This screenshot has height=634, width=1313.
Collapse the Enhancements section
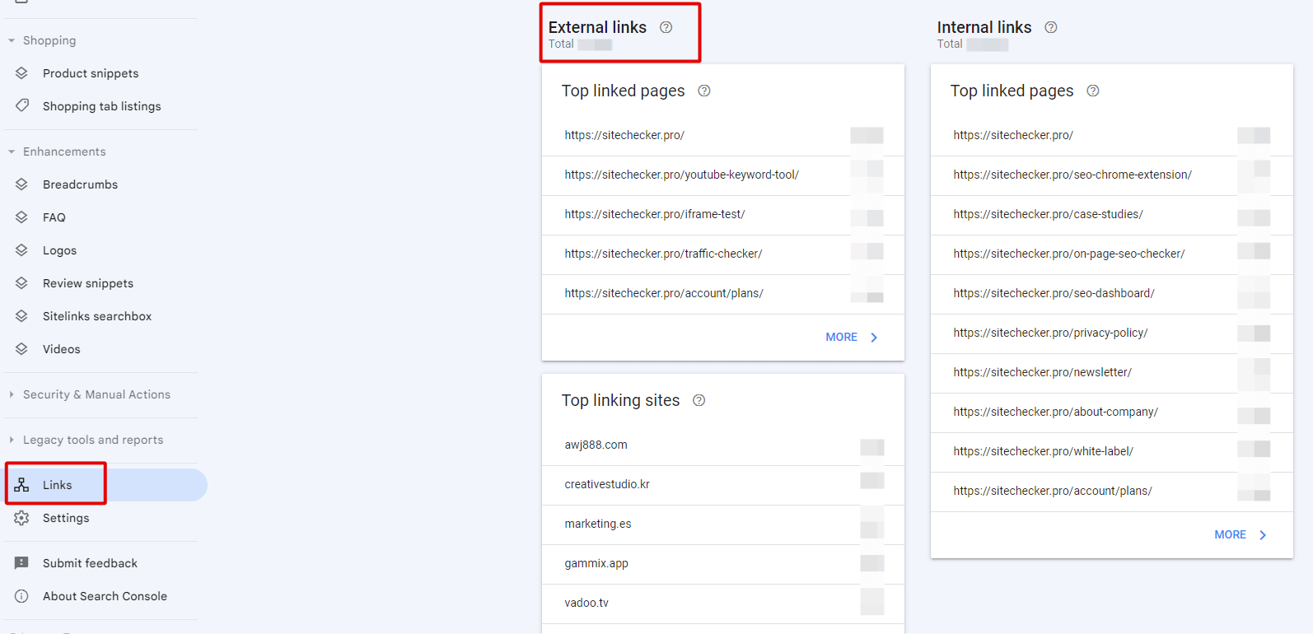pos(12,152)
